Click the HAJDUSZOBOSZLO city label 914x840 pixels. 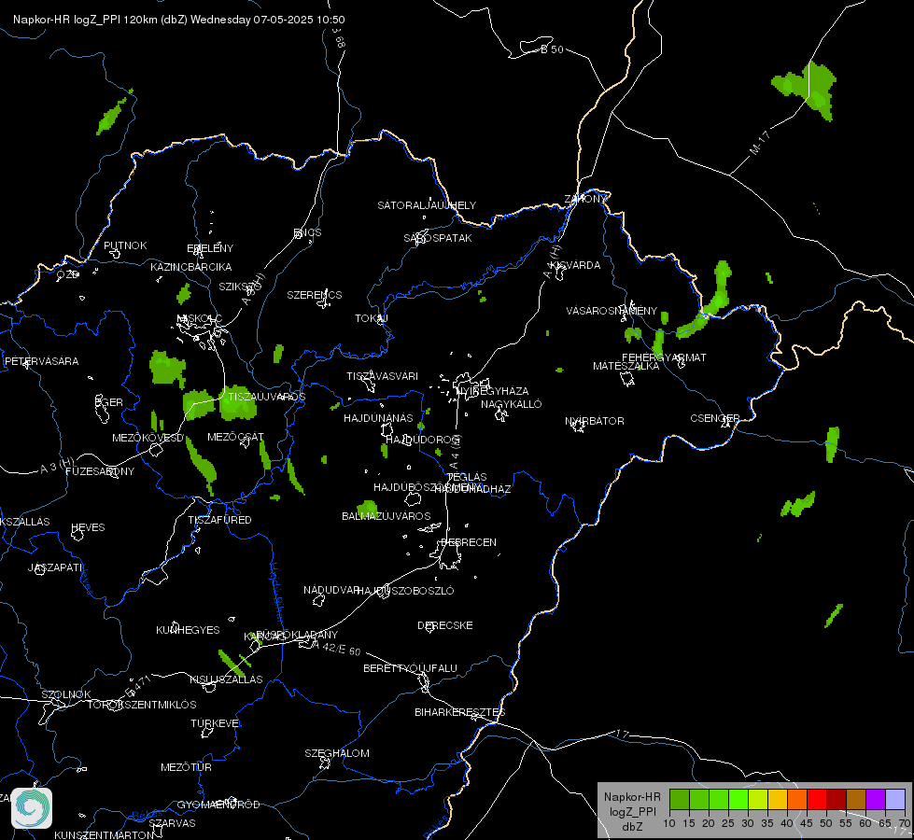(406, 591)
